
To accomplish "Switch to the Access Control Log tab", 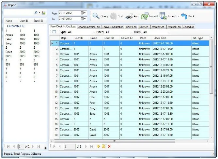I will (89, 27).
